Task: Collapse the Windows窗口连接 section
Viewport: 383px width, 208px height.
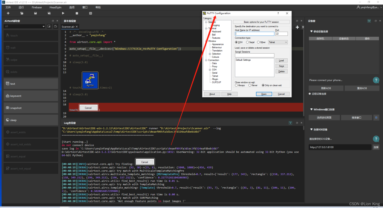Action: (x=311, y=110)
